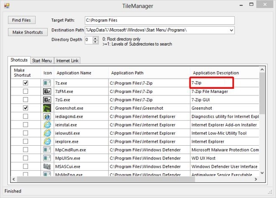Check the ieinstal.exe shortcut checkbox
This screenshot has height=198, width=276.
point(26,125)
